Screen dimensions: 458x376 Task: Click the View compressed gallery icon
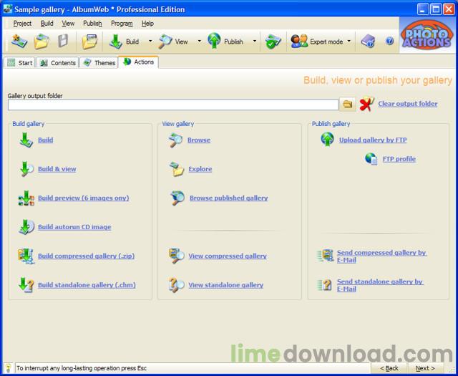tap(176, 256)
